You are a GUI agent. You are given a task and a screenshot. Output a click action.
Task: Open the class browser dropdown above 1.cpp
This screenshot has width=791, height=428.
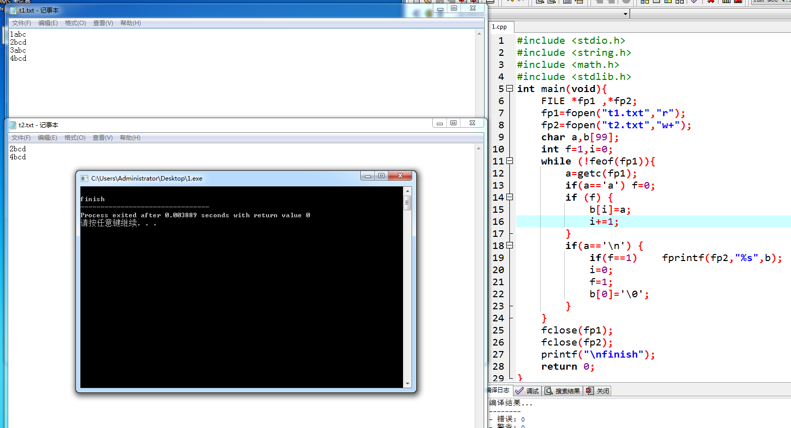coord(626,14)
